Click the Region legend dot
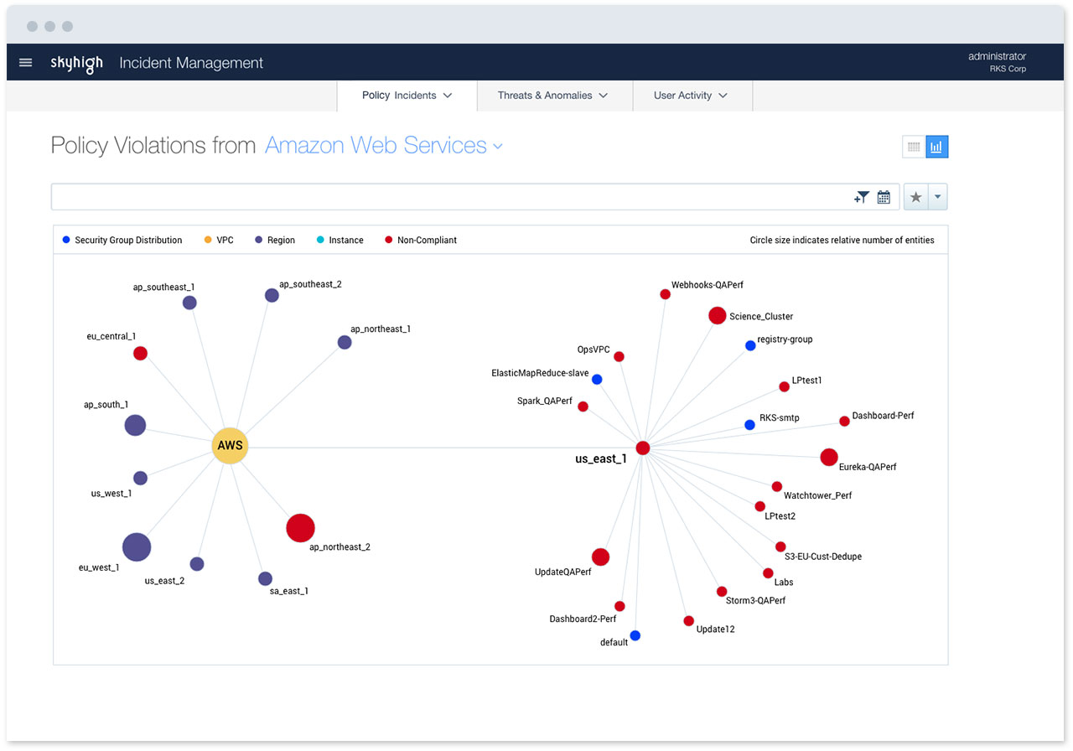The height and width of the screenshot is (751, 1073). point(259,240)
